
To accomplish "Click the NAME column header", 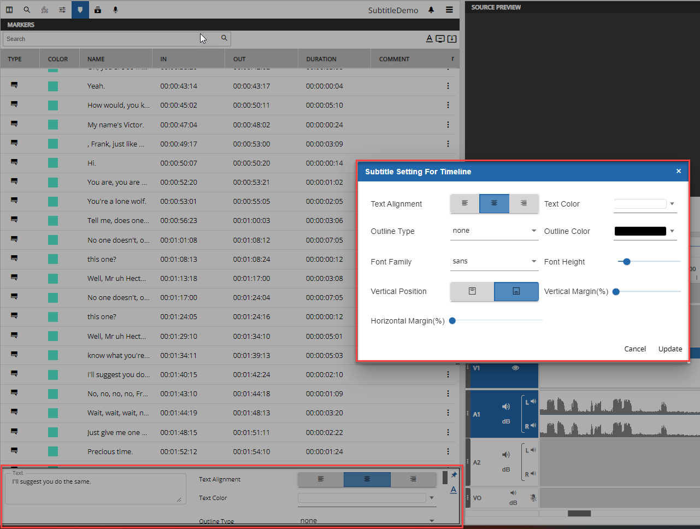I will coord(96,59).
